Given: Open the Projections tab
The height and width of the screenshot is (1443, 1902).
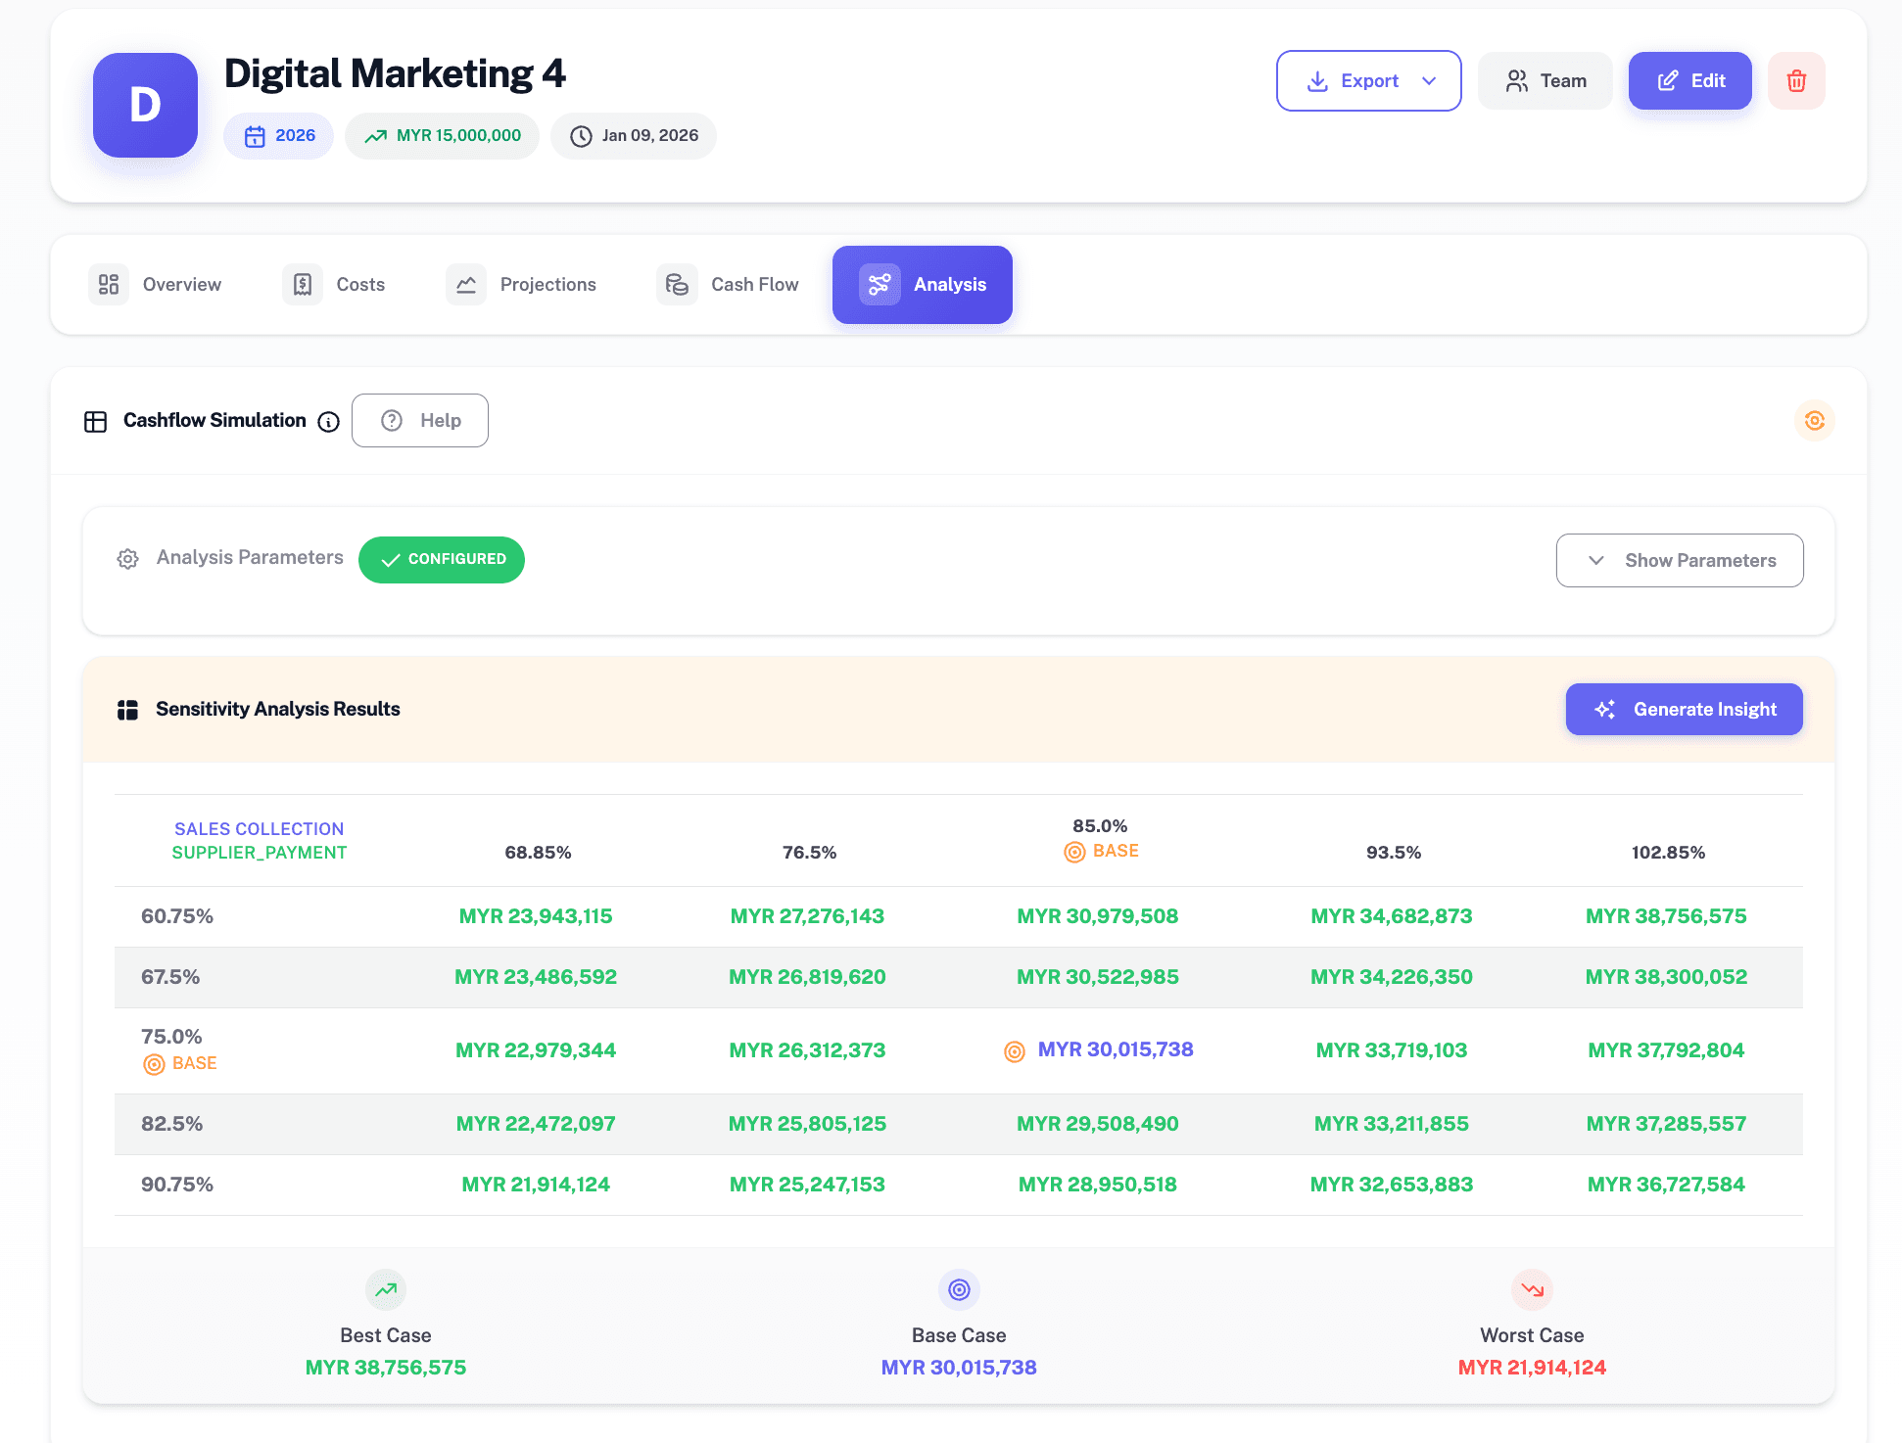Looking at the screenshot, I should coord(522,285).
